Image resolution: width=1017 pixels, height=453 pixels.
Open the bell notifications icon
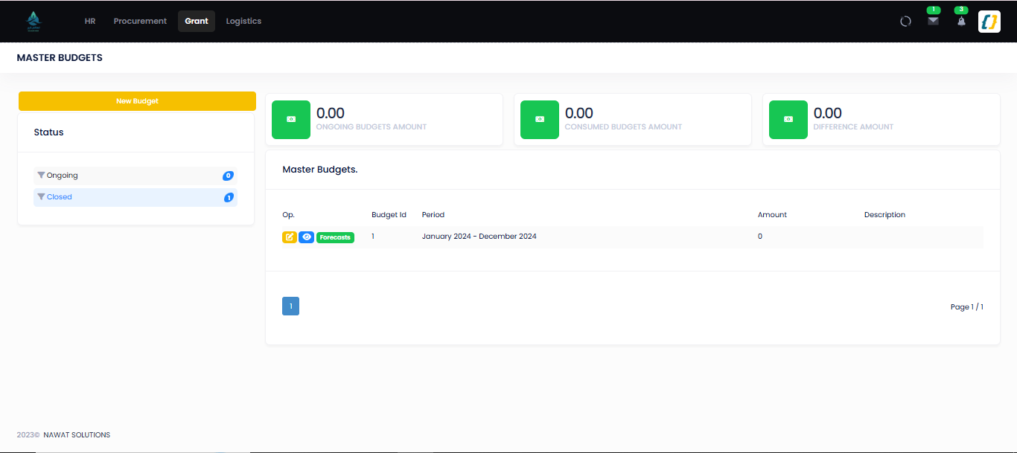point(961,21)
